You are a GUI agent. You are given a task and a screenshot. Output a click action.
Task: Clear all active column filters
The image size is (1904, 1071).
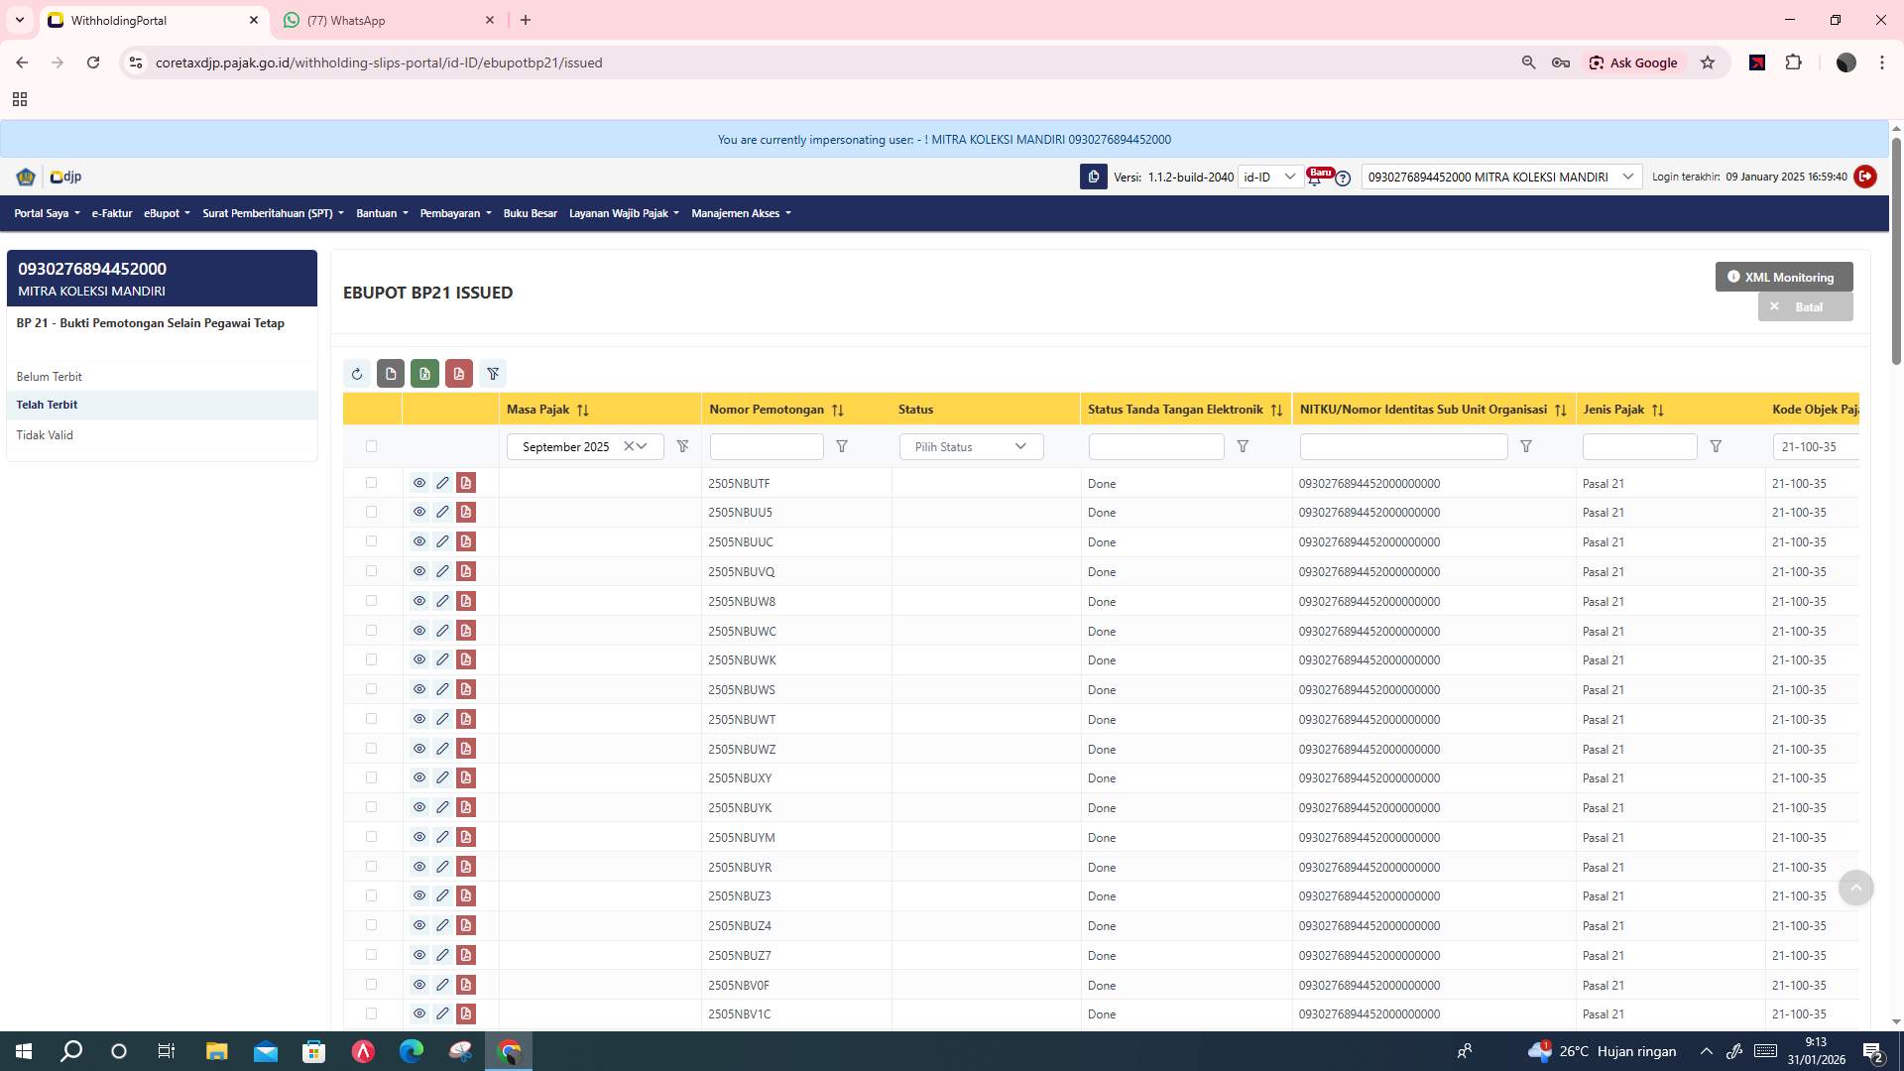493,374
